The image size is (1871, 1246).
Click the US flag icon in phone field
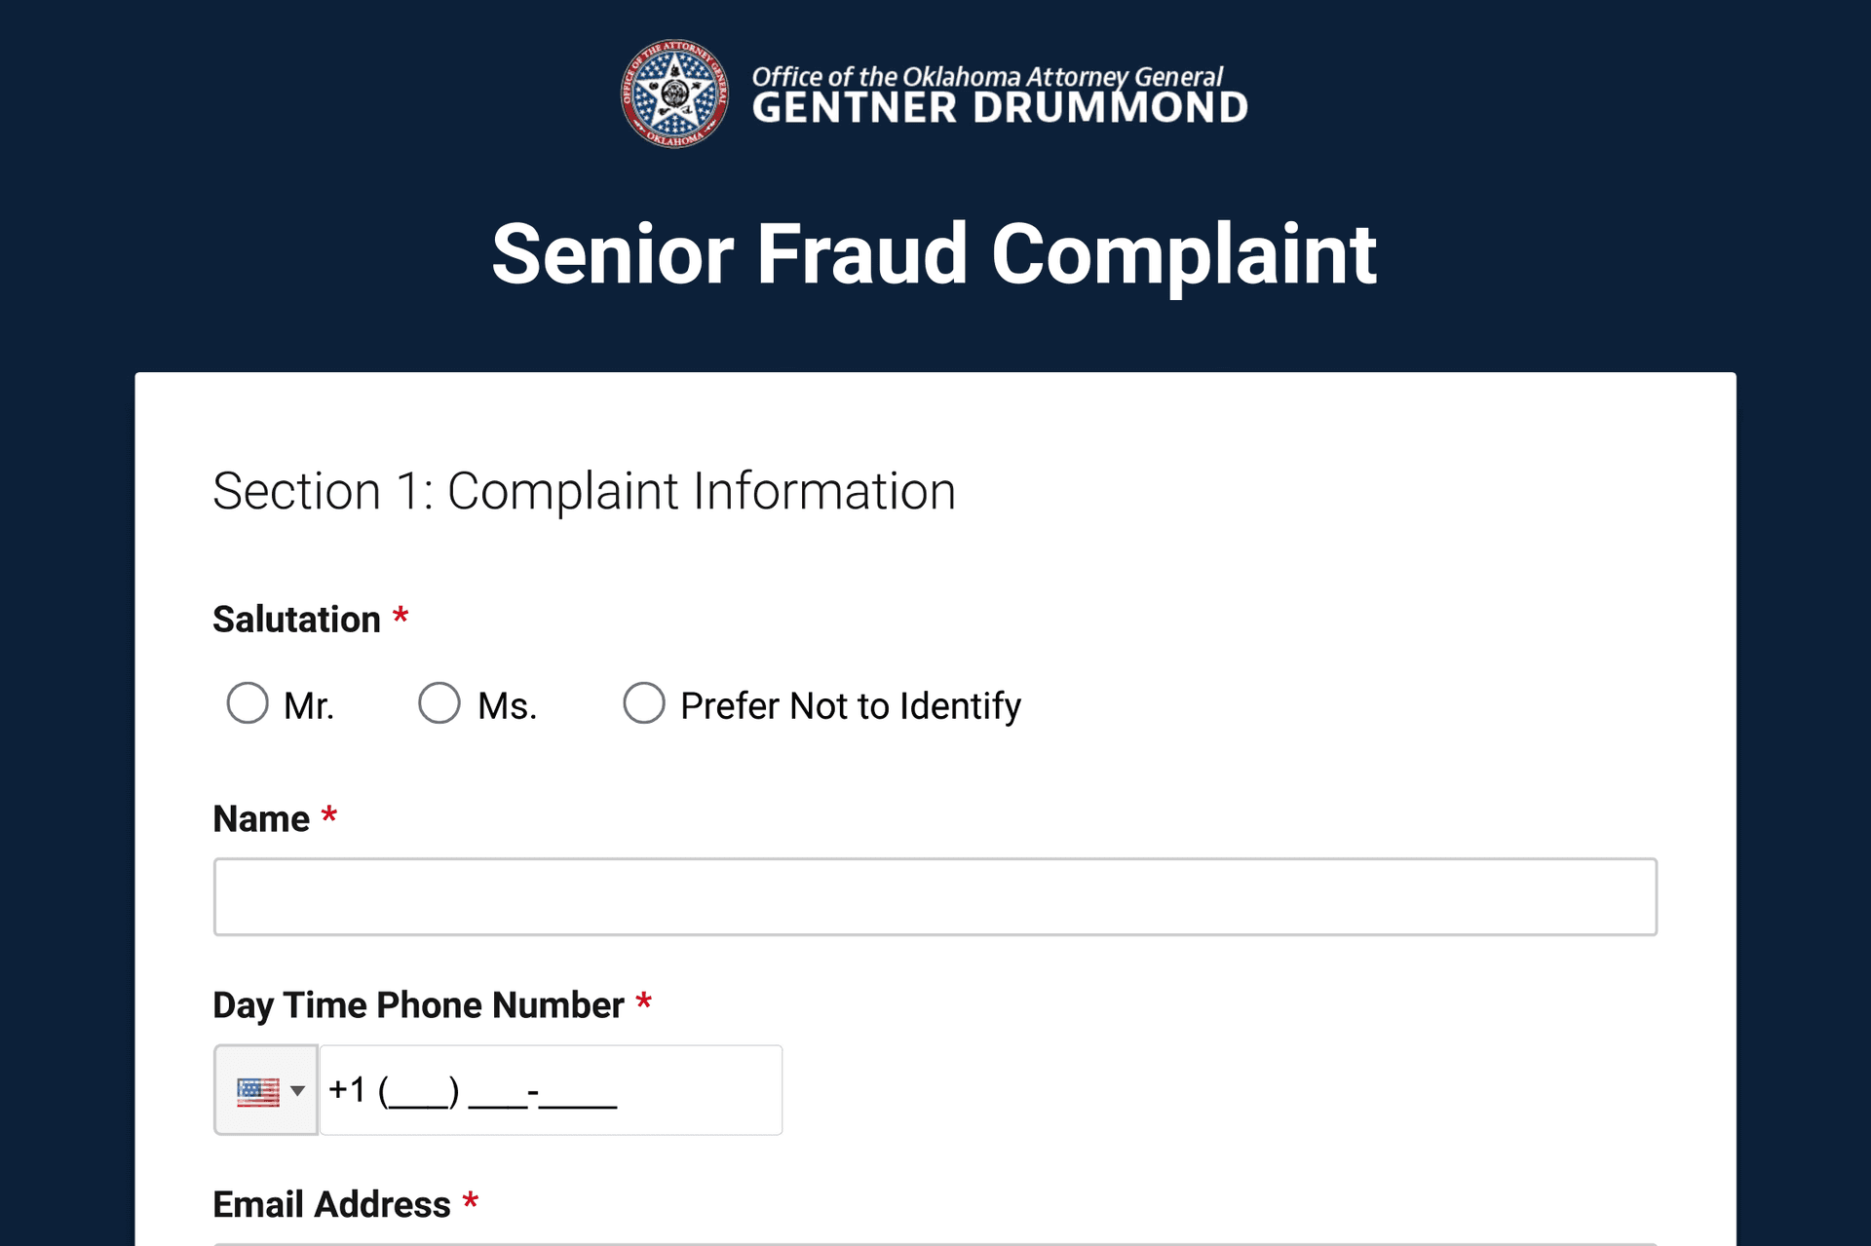coord(257,1090)
